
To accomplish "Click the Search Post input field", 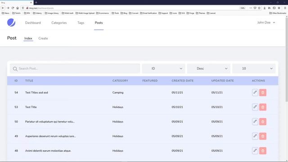I will 75,68.
